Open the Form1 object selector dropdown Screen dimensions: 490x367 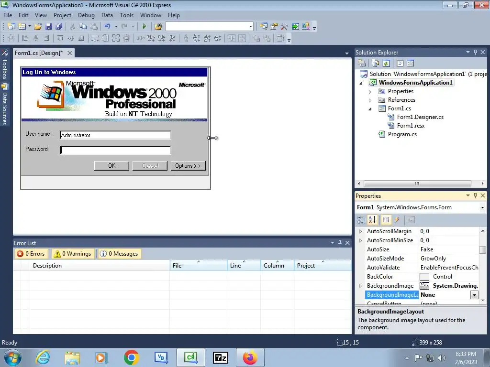(x=482, y=207)
